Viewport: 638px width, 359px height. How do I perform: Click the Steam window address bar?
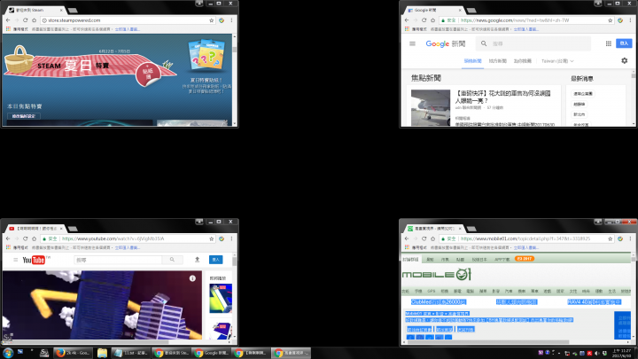coord(128,20)
